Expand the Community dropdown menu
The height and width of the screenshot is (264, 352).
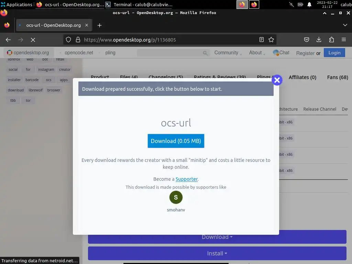(228, 53)
